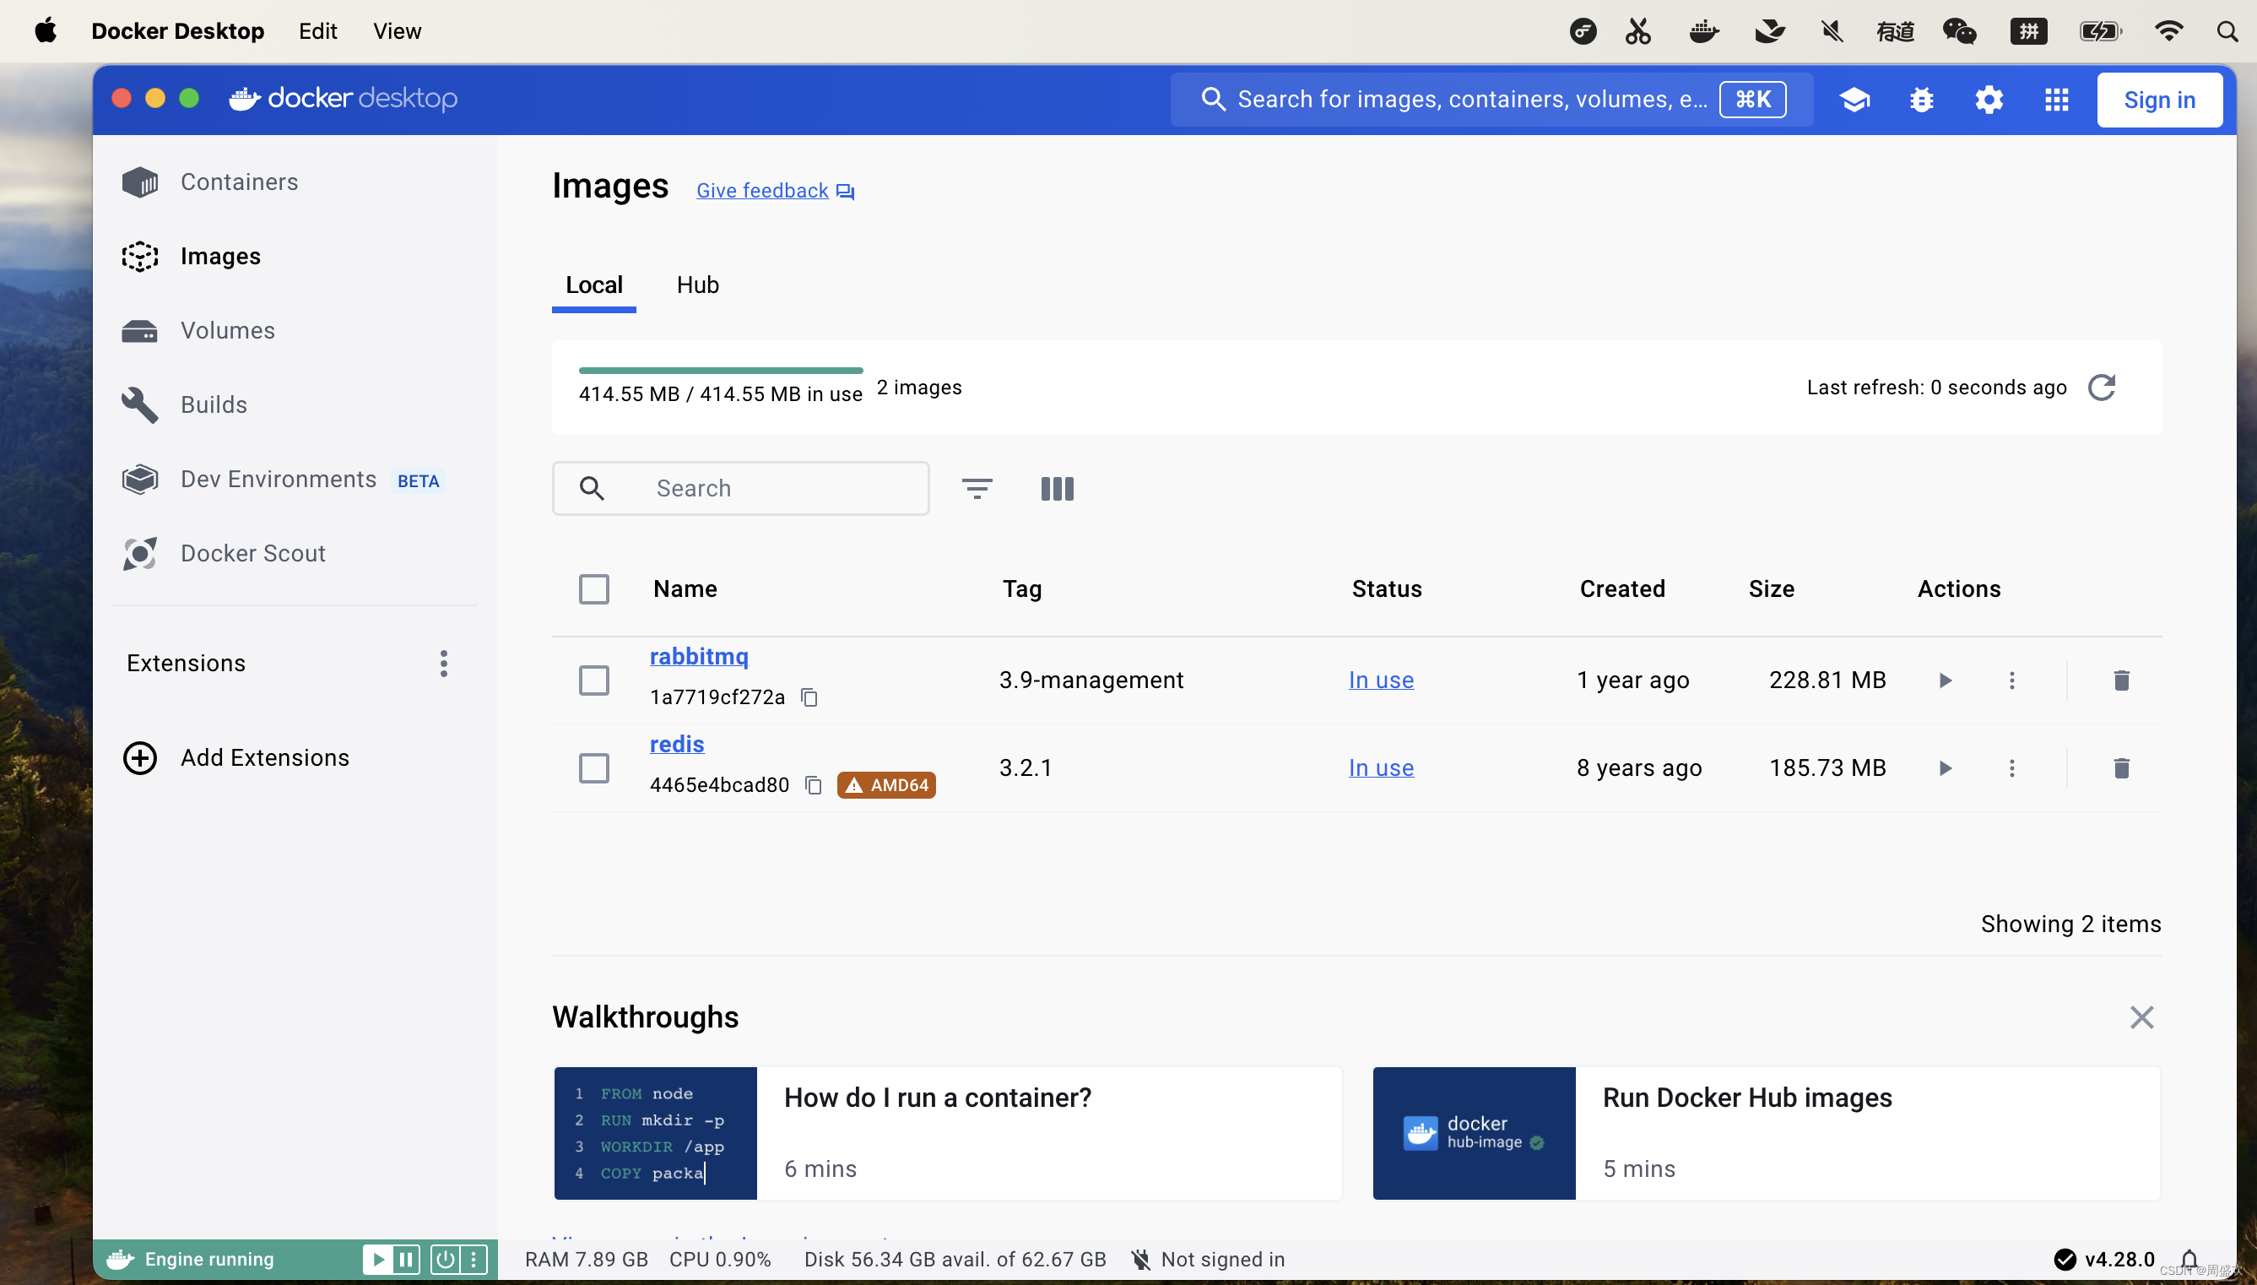Click the refresh images button

[2102, 388]
